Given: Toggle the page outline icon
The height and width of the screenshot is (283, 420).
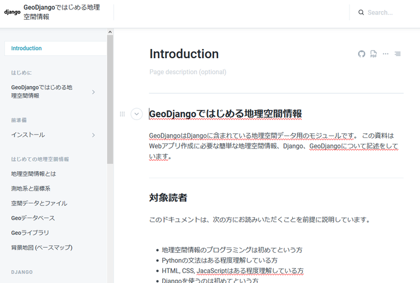Looking at the screenshot, I should [x=398, y=54].
